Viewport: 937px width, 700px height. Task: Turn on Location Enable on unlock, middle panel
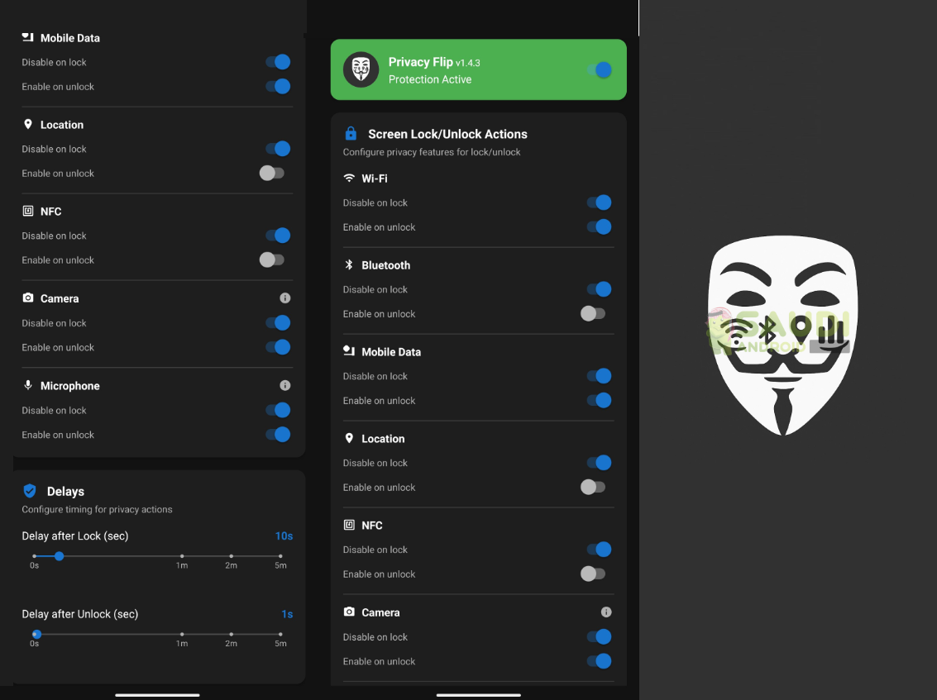click(x=593, y=487)
